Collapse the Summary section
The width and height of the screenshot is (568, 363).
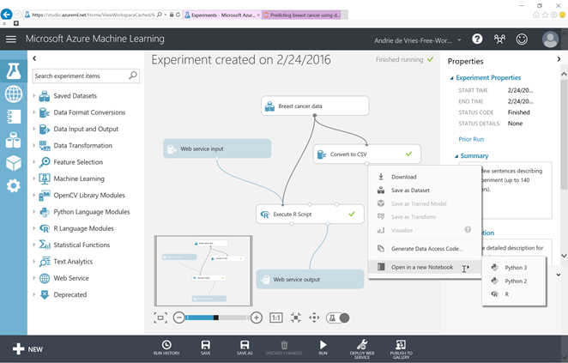click(456, 156)
